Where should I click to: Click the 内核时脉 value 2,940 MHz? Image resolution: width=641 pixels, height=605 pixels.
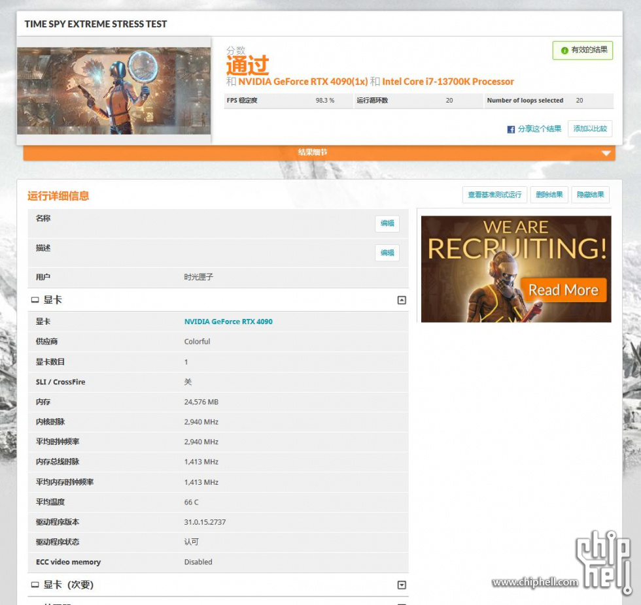[x=201, y=422]
